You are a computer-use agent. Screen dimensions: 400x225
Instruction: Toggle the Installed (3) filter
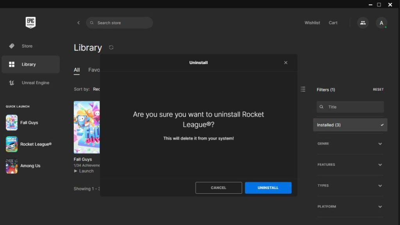[x=350, y=125]
